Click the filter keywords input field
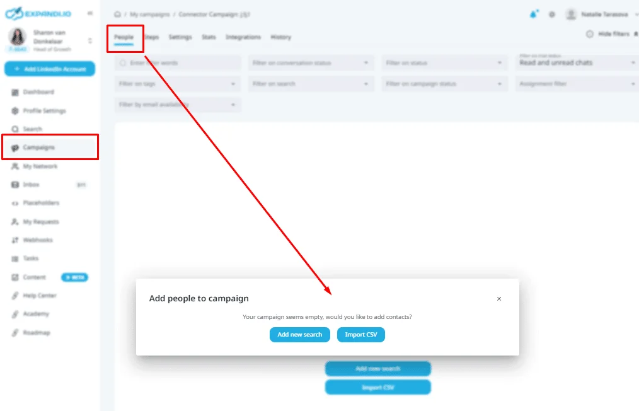639x411 pixels. pyautogui.click(x=178, y=63)
